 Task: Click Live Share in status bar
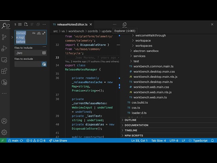pyautogui.click(x=58, y=141)
